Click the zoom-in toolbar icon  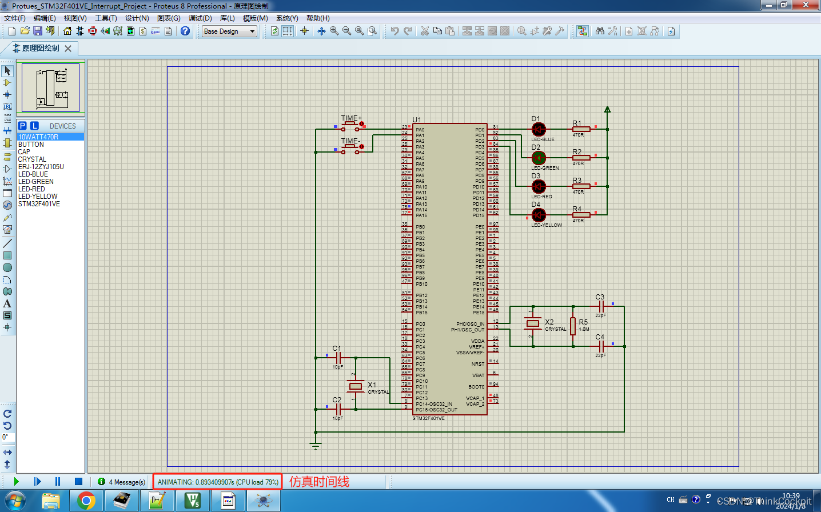tap(333, 31)
